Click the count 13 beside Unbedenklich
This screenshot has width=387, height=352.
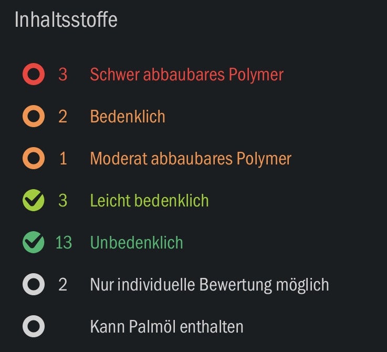[64, 243]
